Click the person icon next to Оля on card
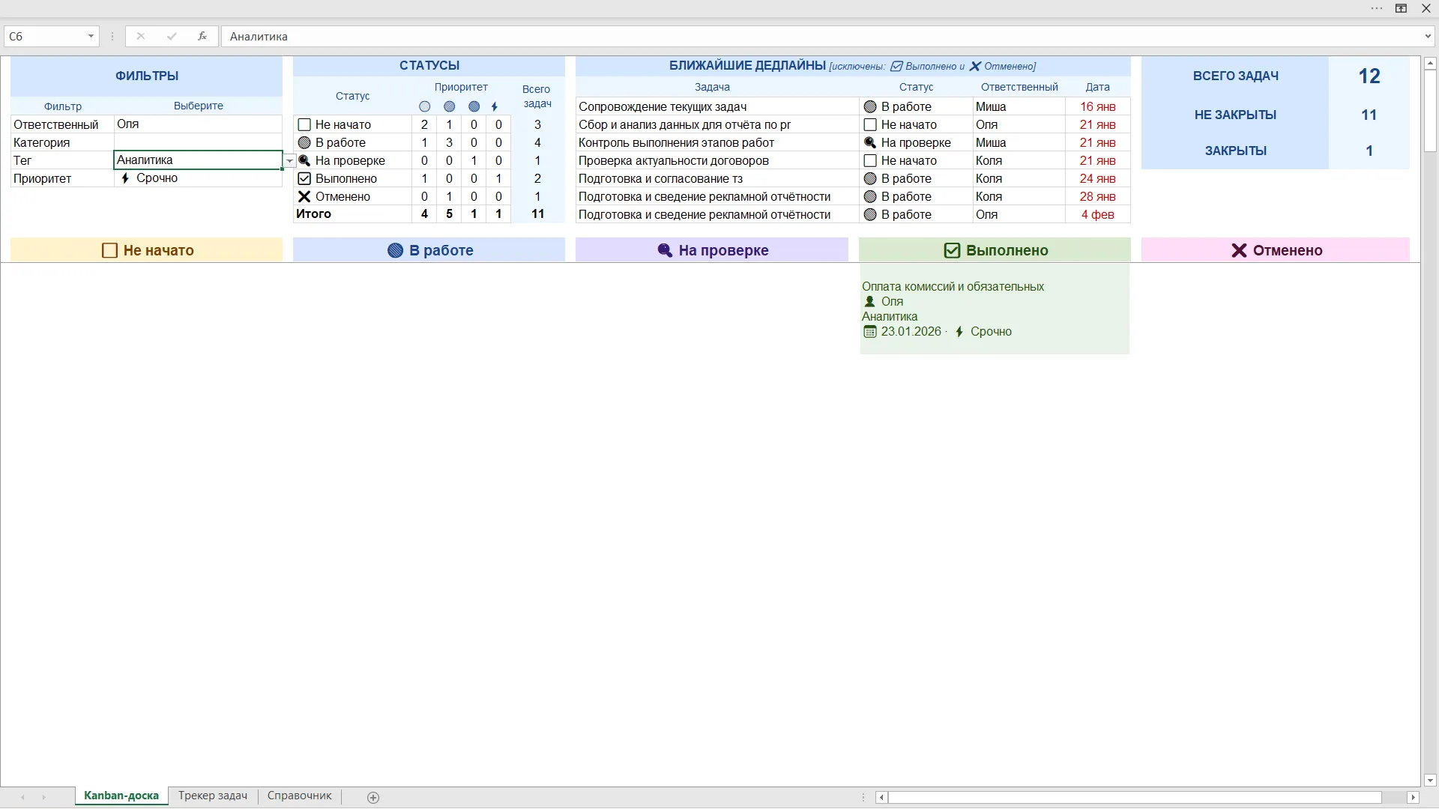 click(x=869, y=301)
